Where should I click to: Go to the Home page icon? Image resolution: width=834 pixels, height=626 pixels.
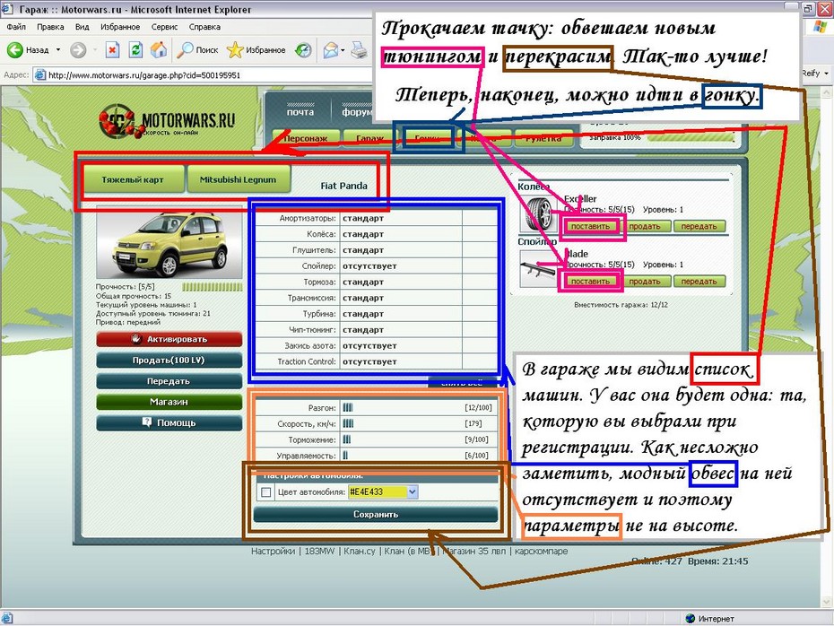pyautogui.click(x=158, y=50)
